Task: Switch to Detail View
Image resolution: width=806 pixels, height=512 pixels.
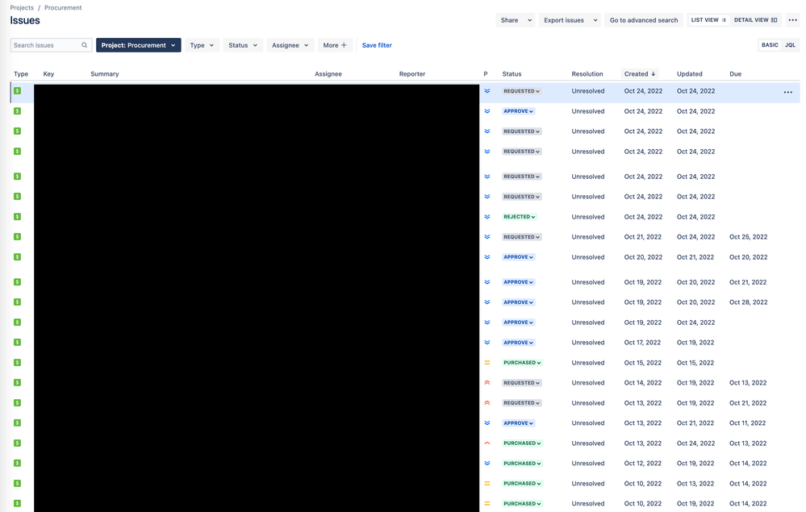Action: point(755,20)
